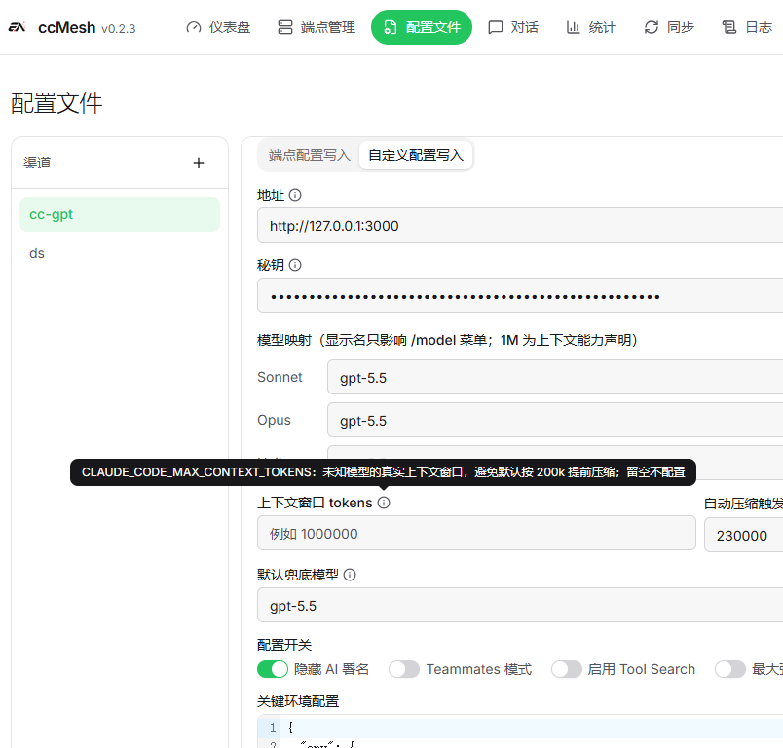Enable 启用 Tool Search switch

pos(566,669)
